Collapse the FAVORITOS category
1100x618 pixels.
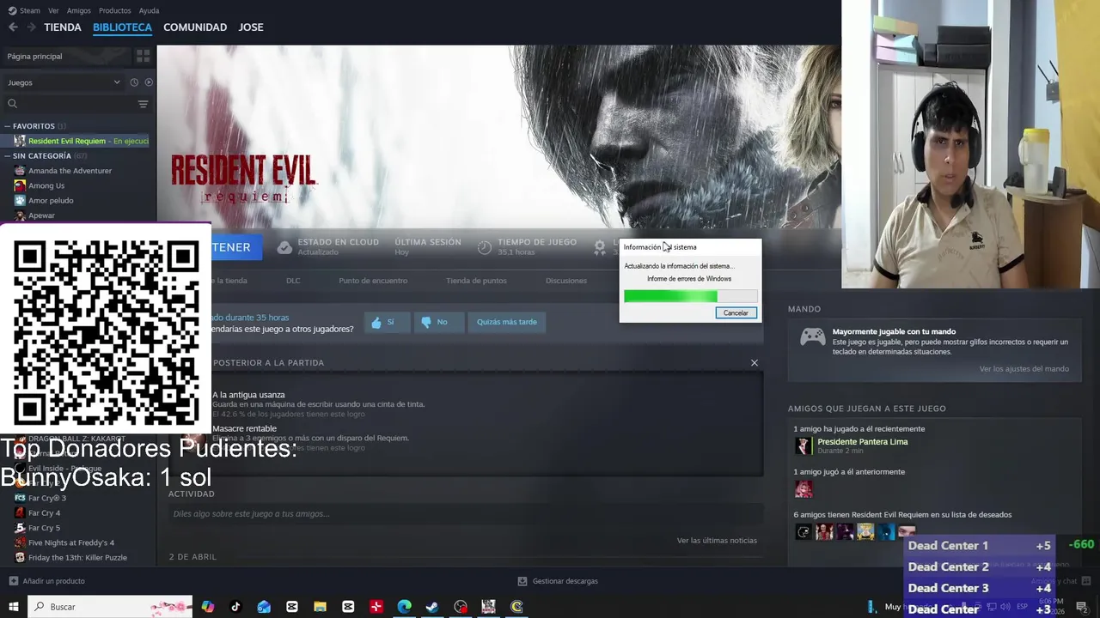pos(34,126)
